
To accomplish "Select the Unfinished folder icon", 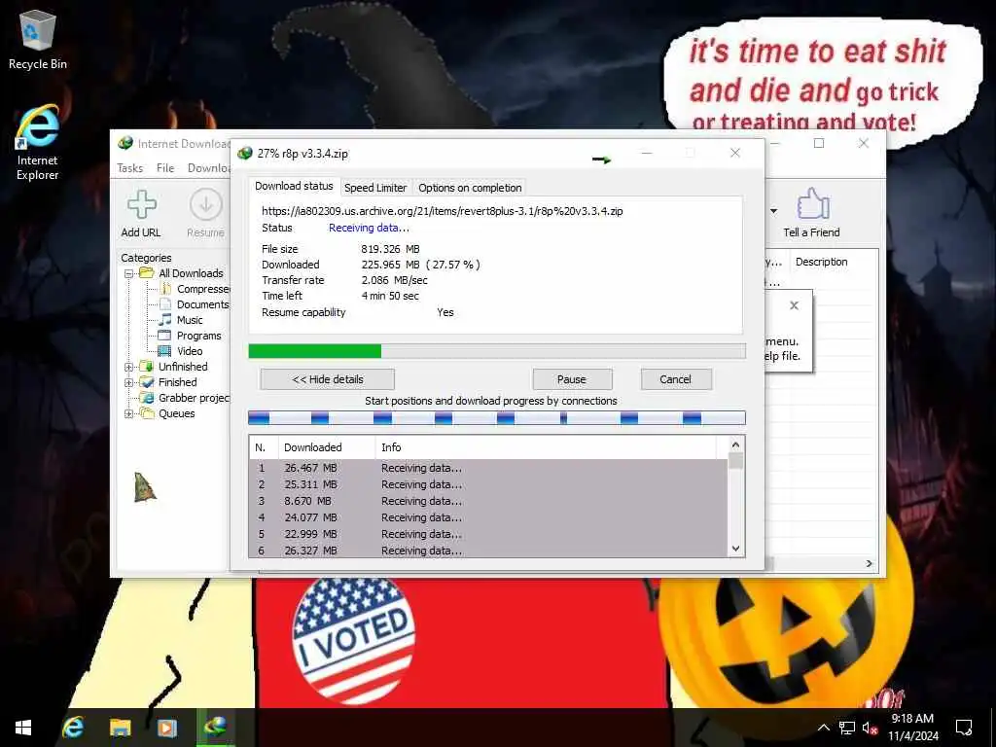I will coord(147,367).
